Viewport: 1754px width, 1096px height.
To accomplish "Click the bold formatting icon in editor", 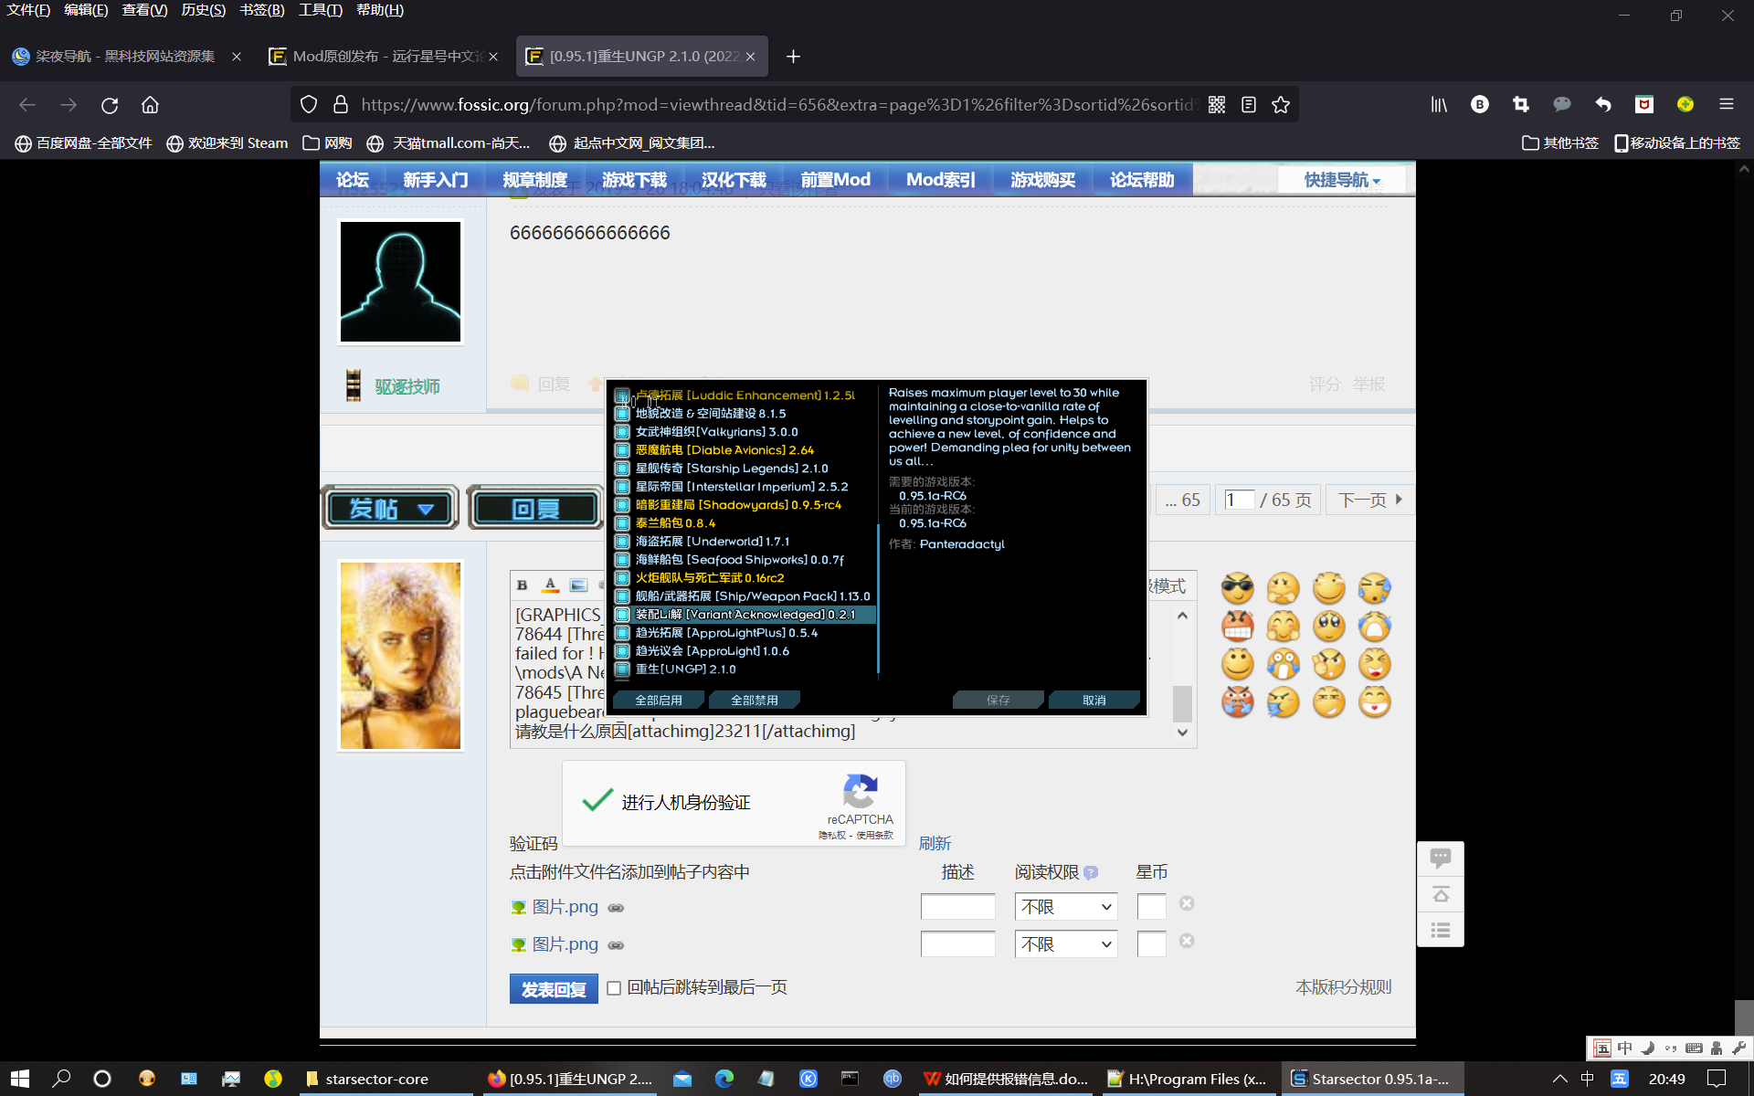I will click(522, 585).
